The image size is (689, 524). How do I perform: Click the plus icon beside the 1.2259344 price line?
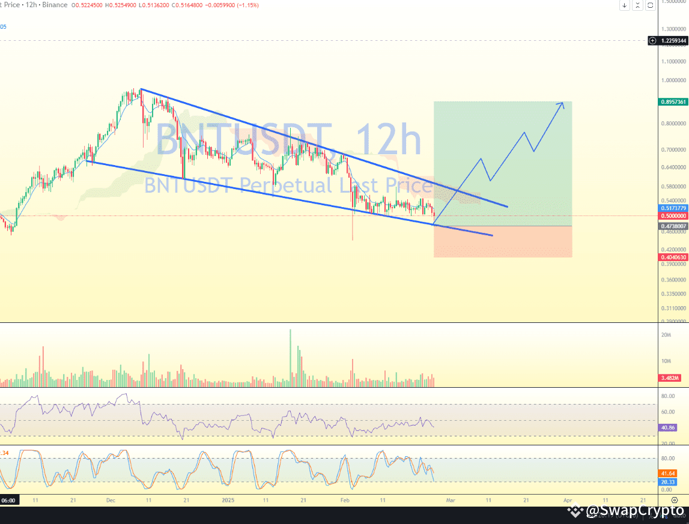[652, 40]
